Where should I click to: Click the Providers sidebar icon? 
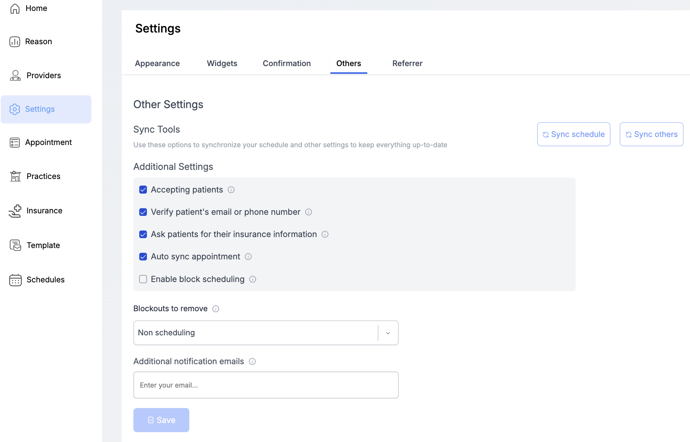[x=15, y=76]
